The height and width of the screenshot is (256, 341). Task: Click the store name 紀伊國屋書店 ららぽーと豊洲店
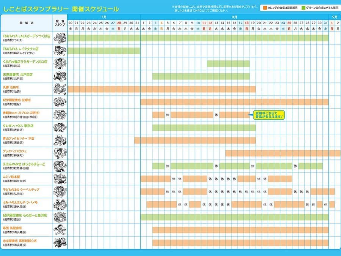(25, 215)
